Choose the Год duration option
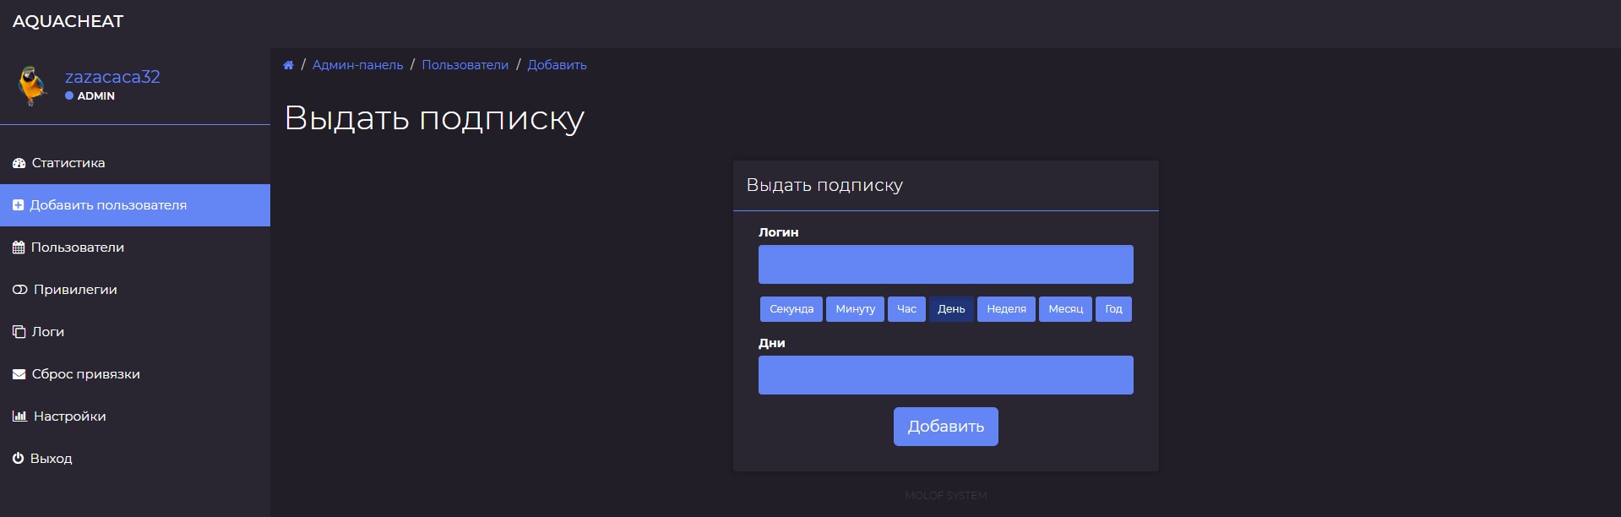Image resolution: width=1621 pixels, height=517 pixels. click(x=1113, y=309)
